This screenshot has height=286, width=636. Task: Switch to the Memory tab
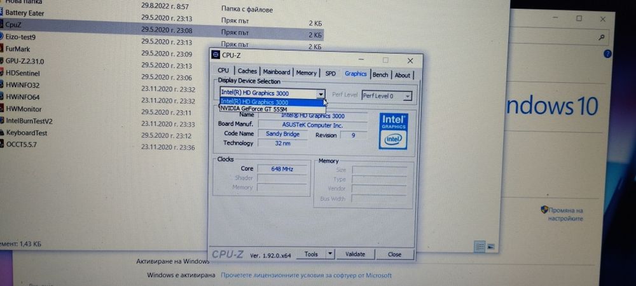point(306,73)
